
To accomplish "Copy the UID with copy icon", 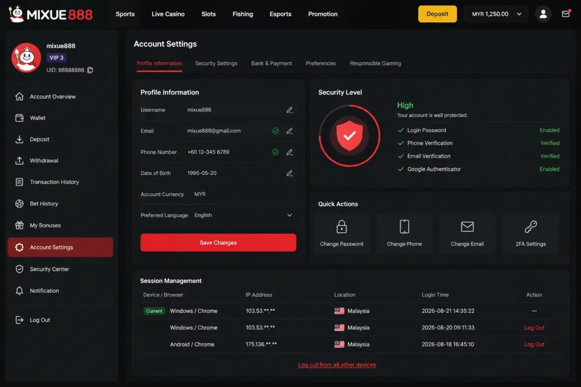I will click(x=90, y=70).
